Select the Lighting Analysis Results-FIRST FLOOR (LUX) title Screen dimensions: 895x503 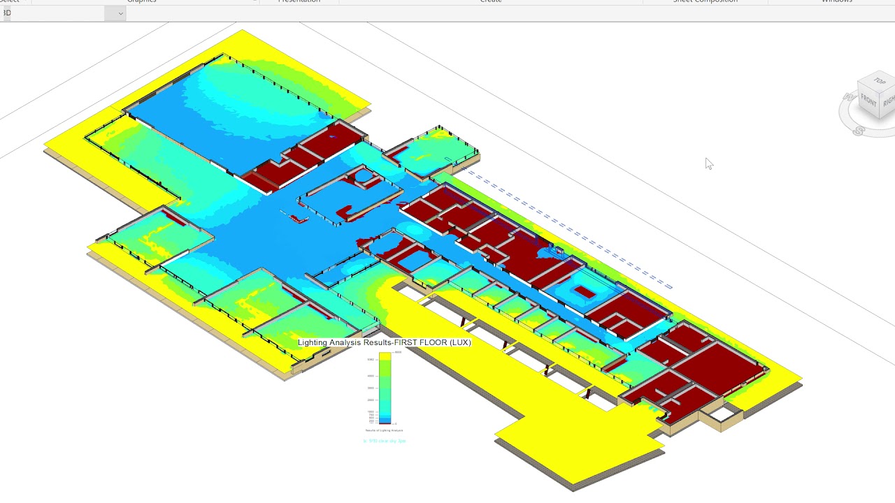(384, 342)
